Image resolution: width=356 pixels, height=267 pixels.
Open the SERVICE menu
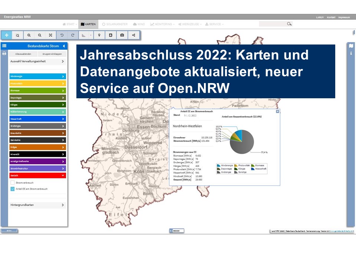coord(215,24)
